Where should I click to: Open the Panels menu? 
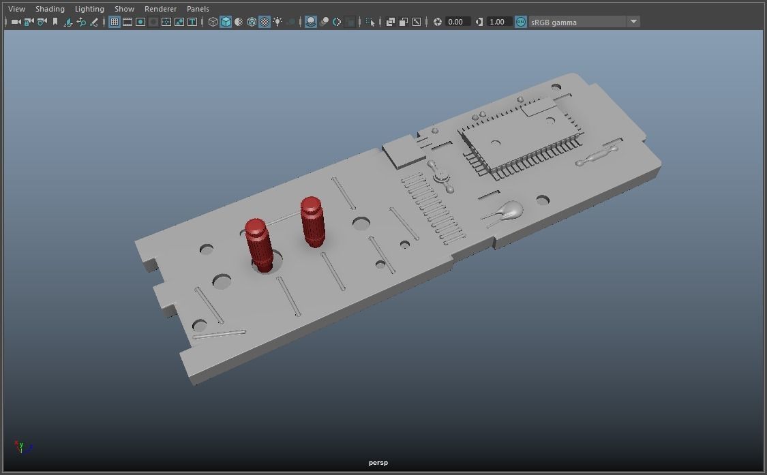(x=198, y=9)
